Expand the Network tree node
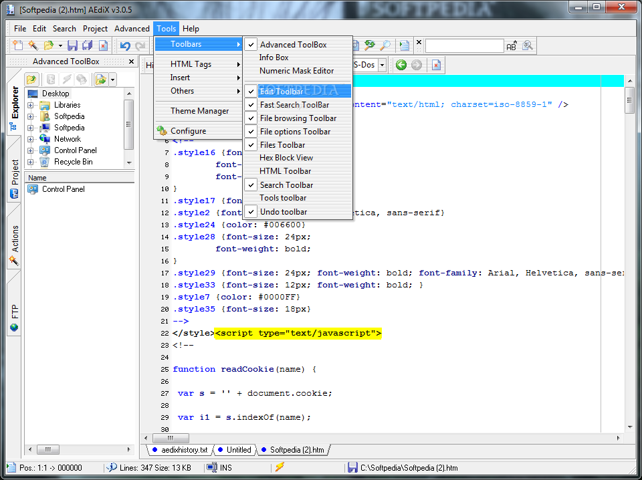This screenshot has width=642, height=480. (30, 139)
